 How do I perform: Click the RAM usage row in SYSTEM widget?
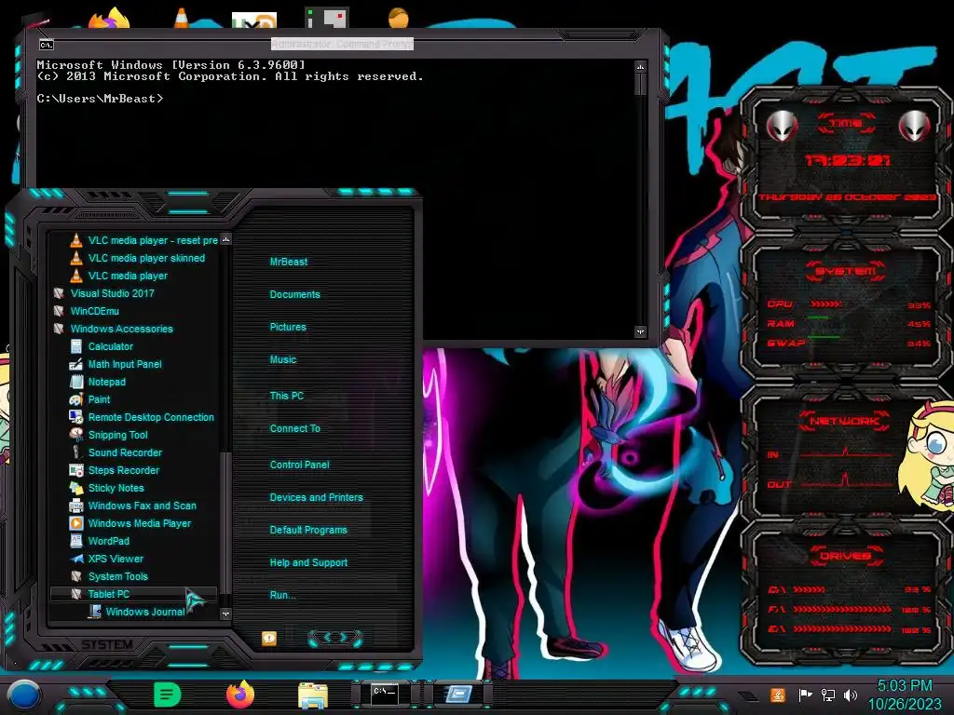[848, 323]
